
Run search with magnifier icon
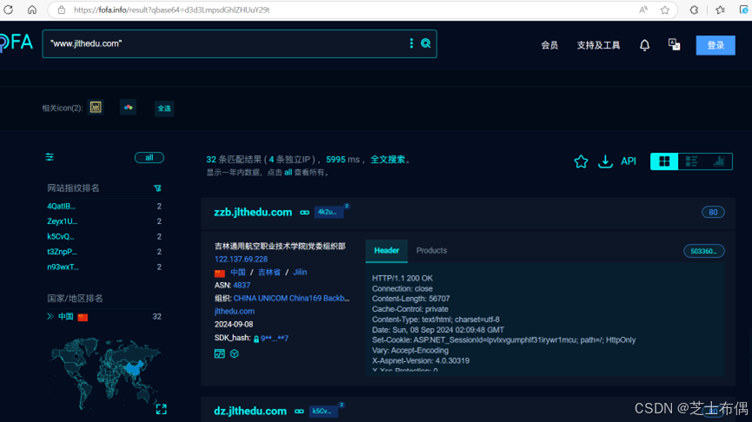[425, 43]
